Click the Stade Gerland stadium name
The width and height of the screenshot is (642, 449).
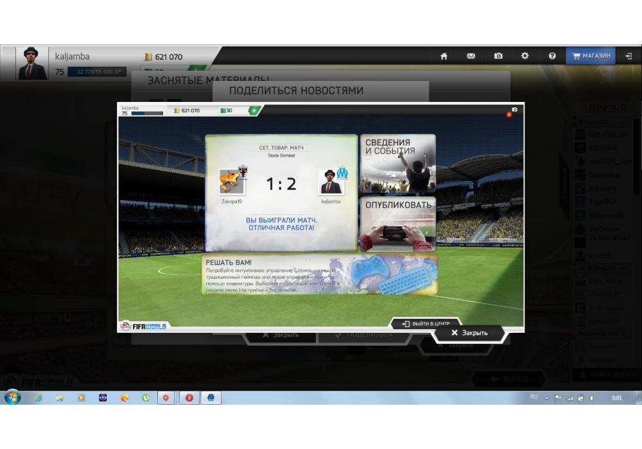[281, 155]
